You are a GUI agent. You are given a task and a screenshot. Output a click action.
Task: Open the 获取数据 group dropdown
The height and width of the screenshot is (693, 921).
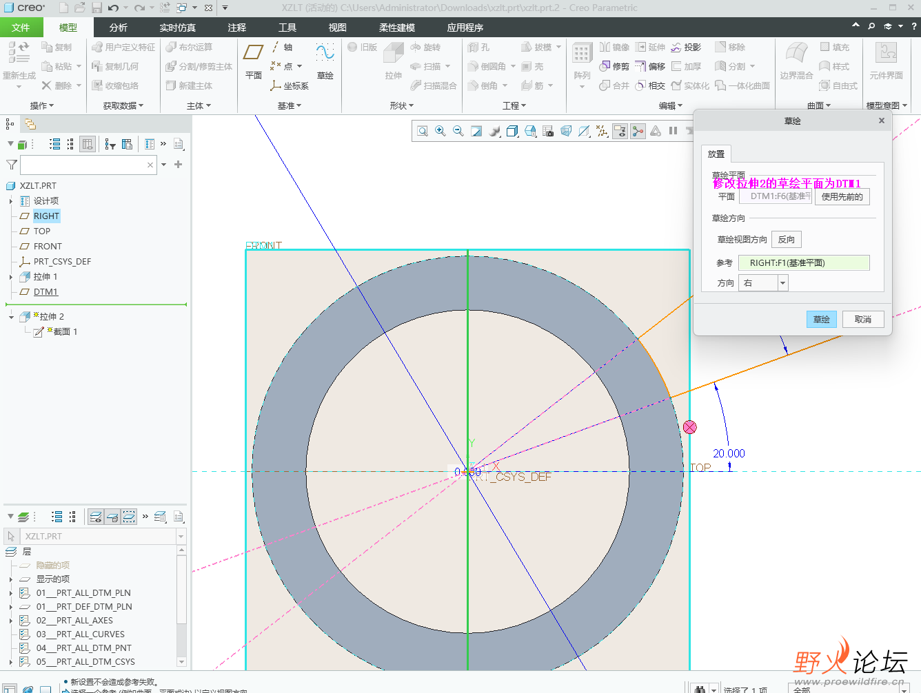pos(123,105)
